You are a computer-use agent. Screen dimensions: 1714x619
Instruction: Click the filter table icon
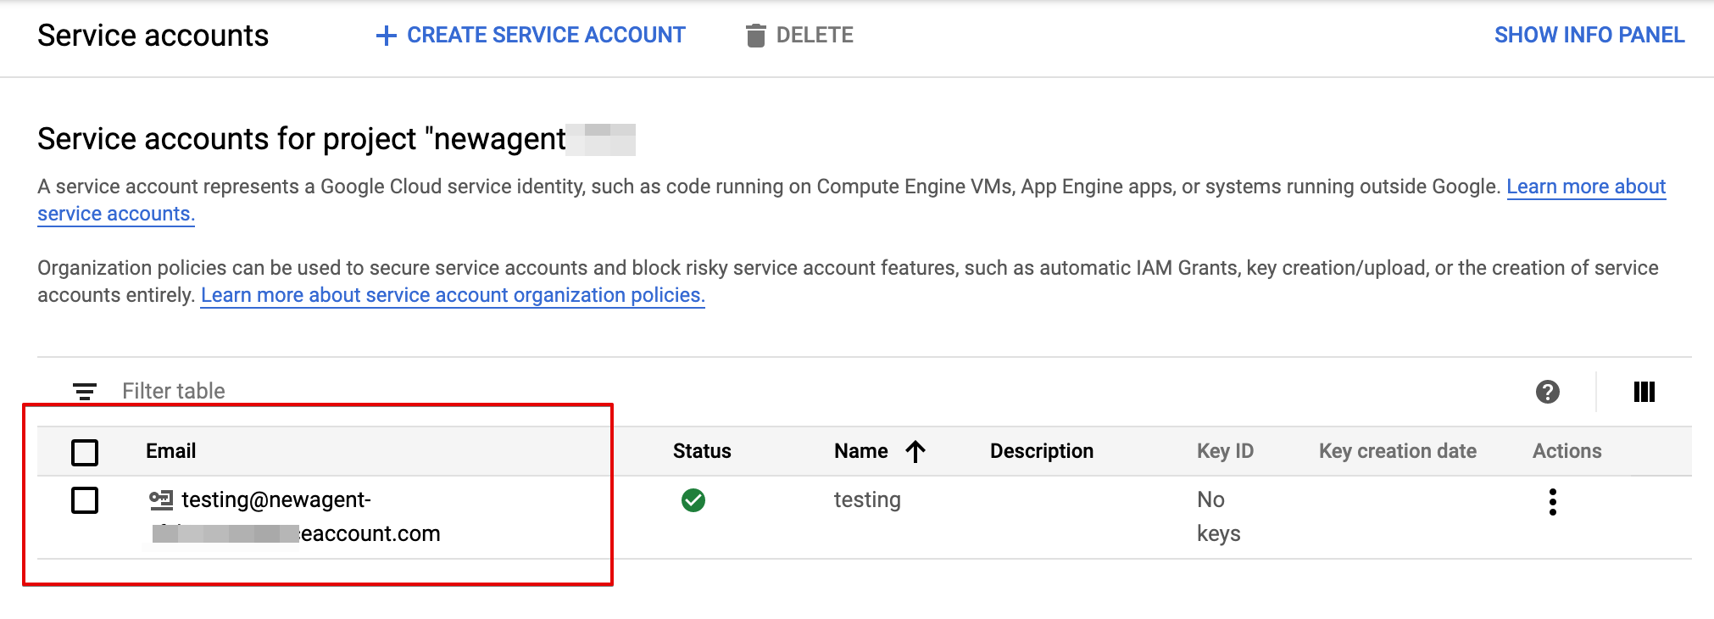85,391
